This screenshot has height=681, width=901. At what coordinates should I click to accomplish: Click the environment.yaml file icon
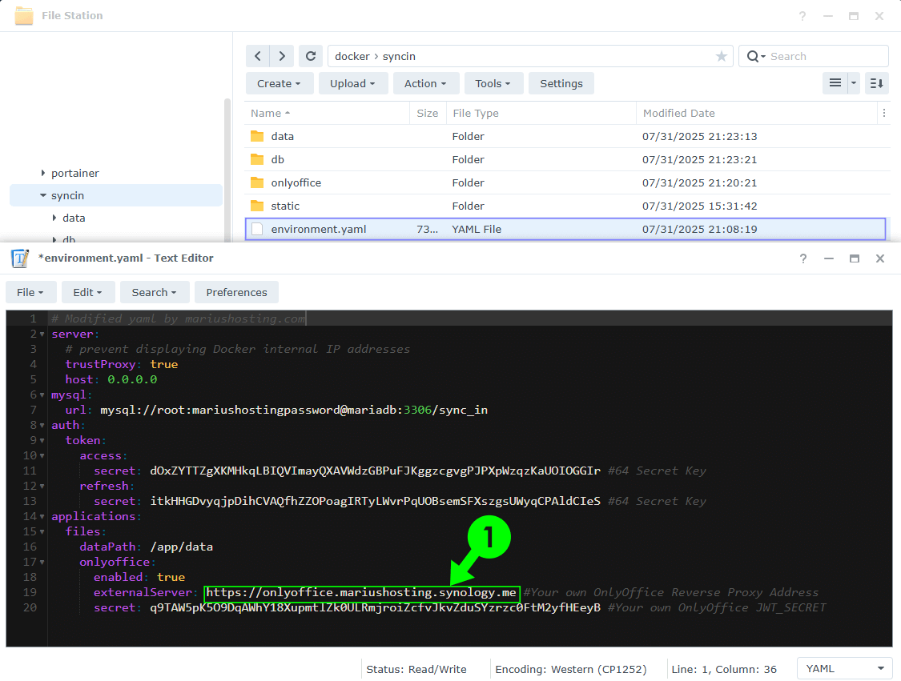click(257, 229)
